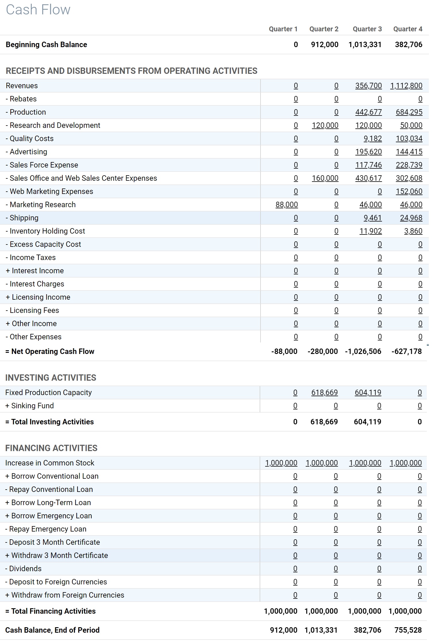Open Quarter 2 Fixed Production Capacity 618,669

(325, 392)
